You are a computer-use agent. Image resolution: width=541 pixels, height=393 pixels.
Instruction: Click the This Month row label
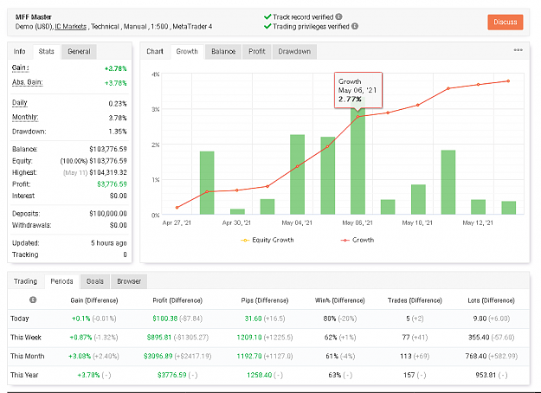(27, 356)
